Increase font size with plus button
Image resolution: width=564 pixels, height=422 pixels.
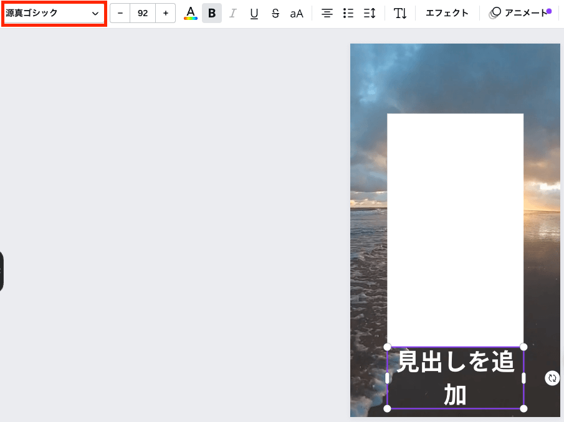[x=165, y=13]
